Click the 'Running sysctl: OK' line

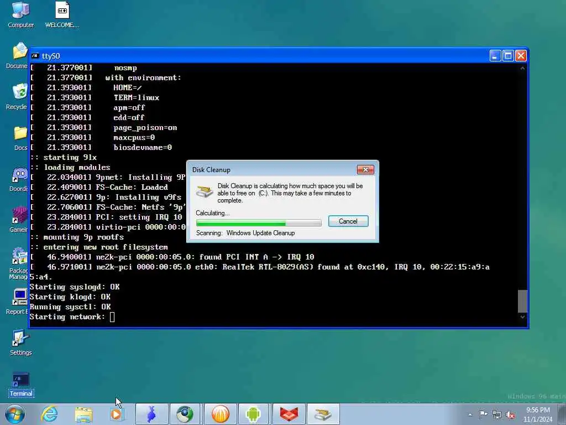(x=70, y=307)
